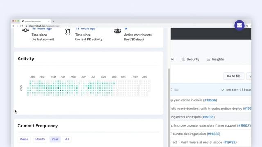Open the Security tab
The width and height of the screenshot is (262, 147).
[x=190, y=59]
